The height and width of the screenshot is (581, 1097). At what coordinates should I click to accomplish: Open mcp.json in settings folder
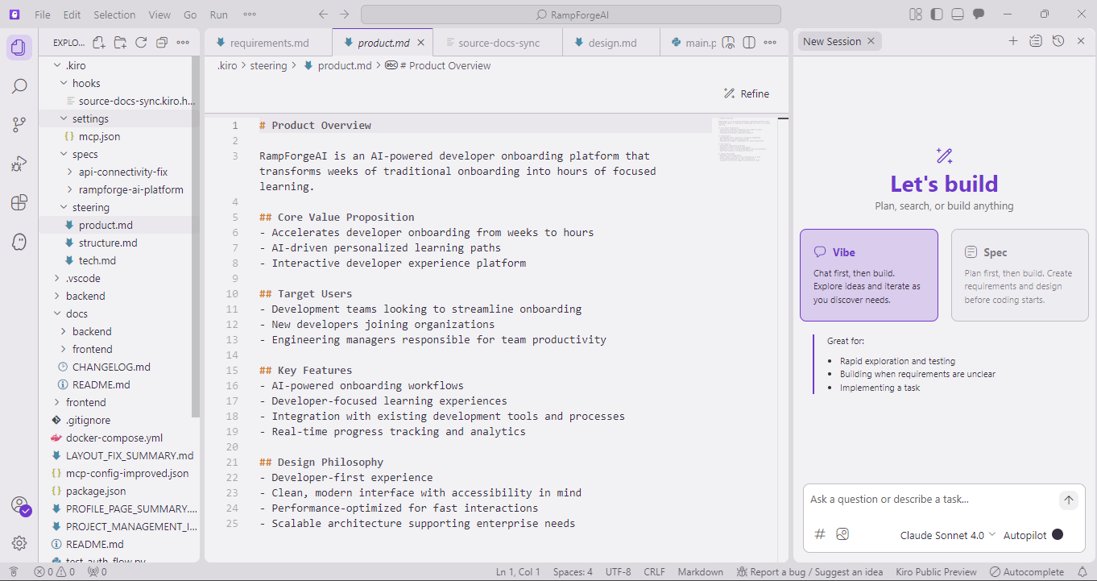[x=99, y=136]
